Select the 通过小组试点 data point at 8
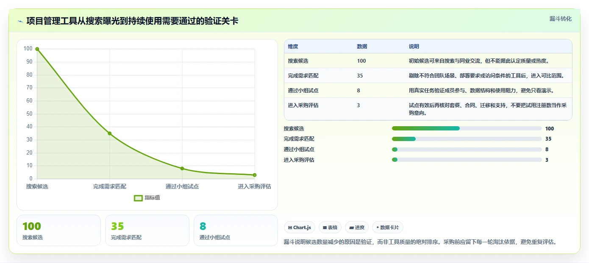The image size is (589, 263). [x=182, y=169]
